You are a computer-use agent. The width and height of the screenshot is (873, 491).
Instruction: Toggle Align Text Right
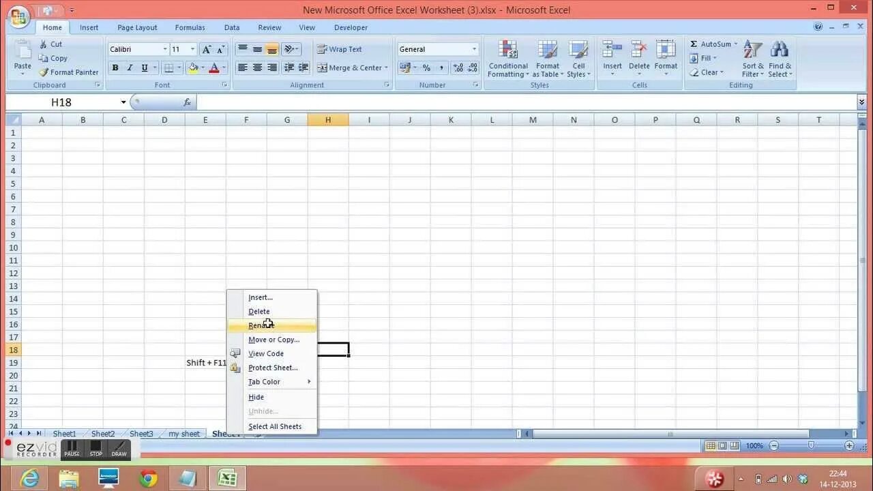click(272, 68)
